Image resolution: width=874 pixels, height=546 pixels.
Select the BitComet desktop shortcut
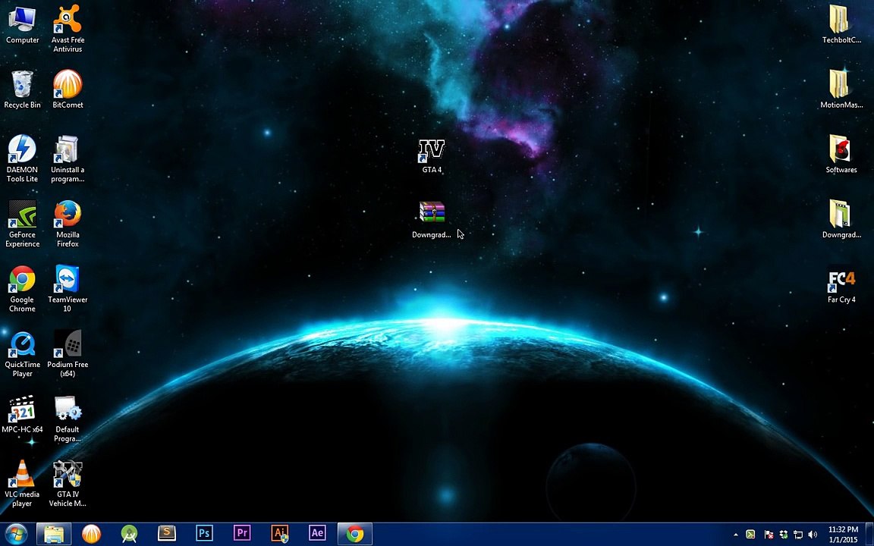click(x=68, y=89)
